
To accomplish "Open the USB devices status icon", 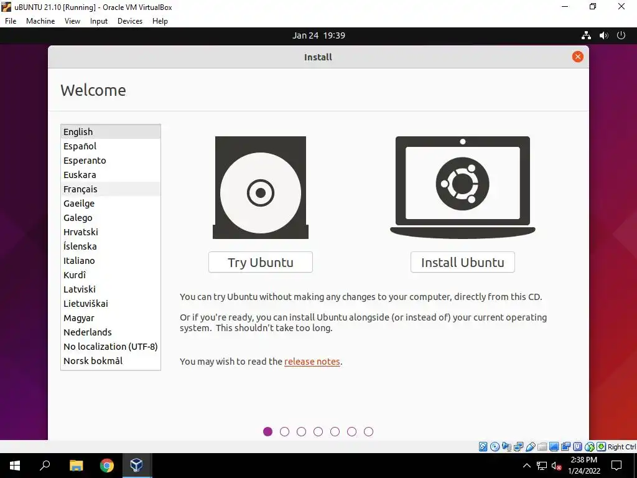I will [531, 447].
